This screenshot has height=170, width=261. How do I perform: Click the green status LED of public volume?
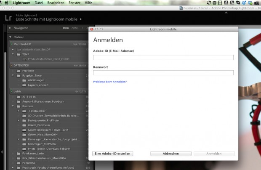[11, 91]
